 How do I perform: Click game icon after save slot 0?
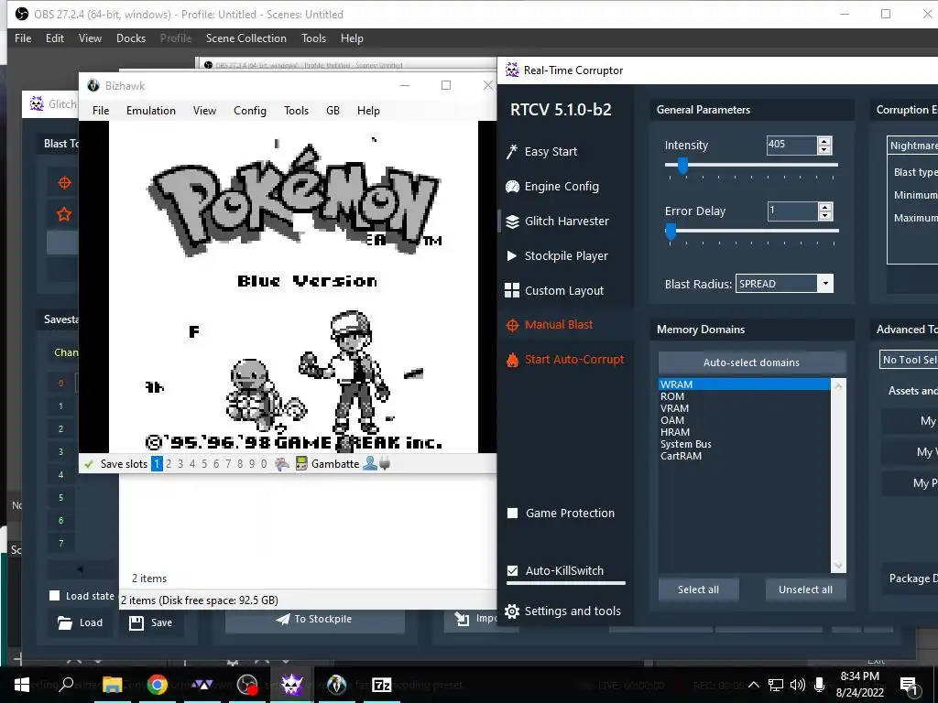282,464
